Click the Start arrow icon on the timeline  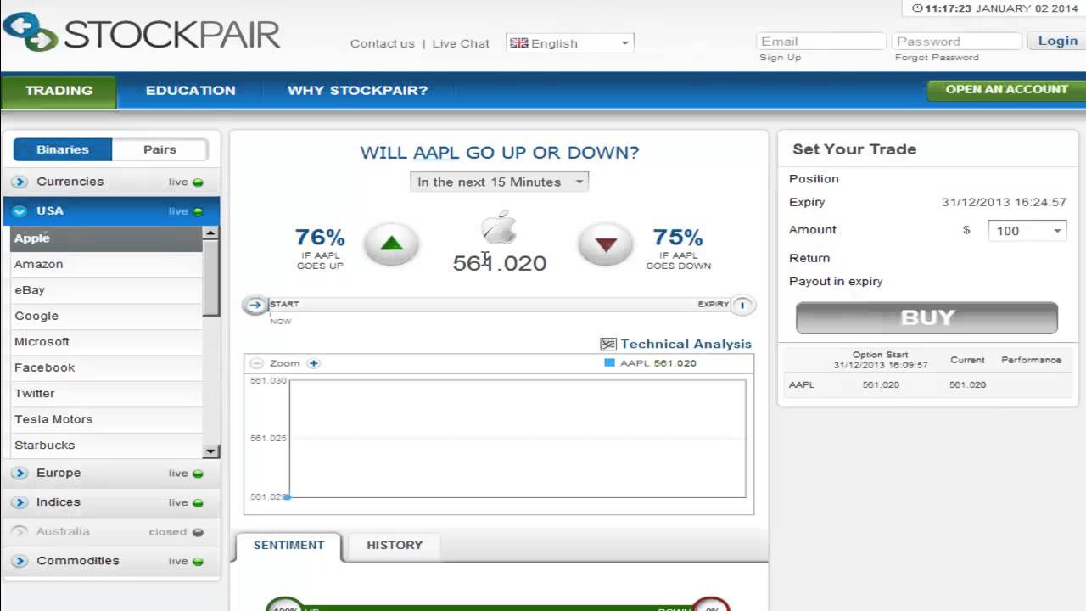(255, 305)
